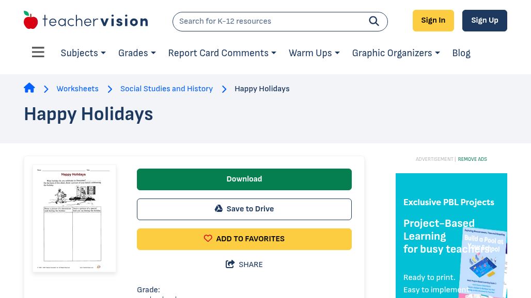531x298 pixels.
Task: Open Report Card Comments dropdown
Action: [x=222, y=53]
